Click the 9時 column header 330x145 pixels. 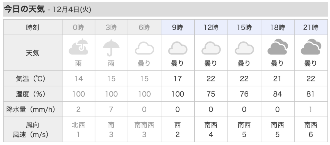point(178,28)
